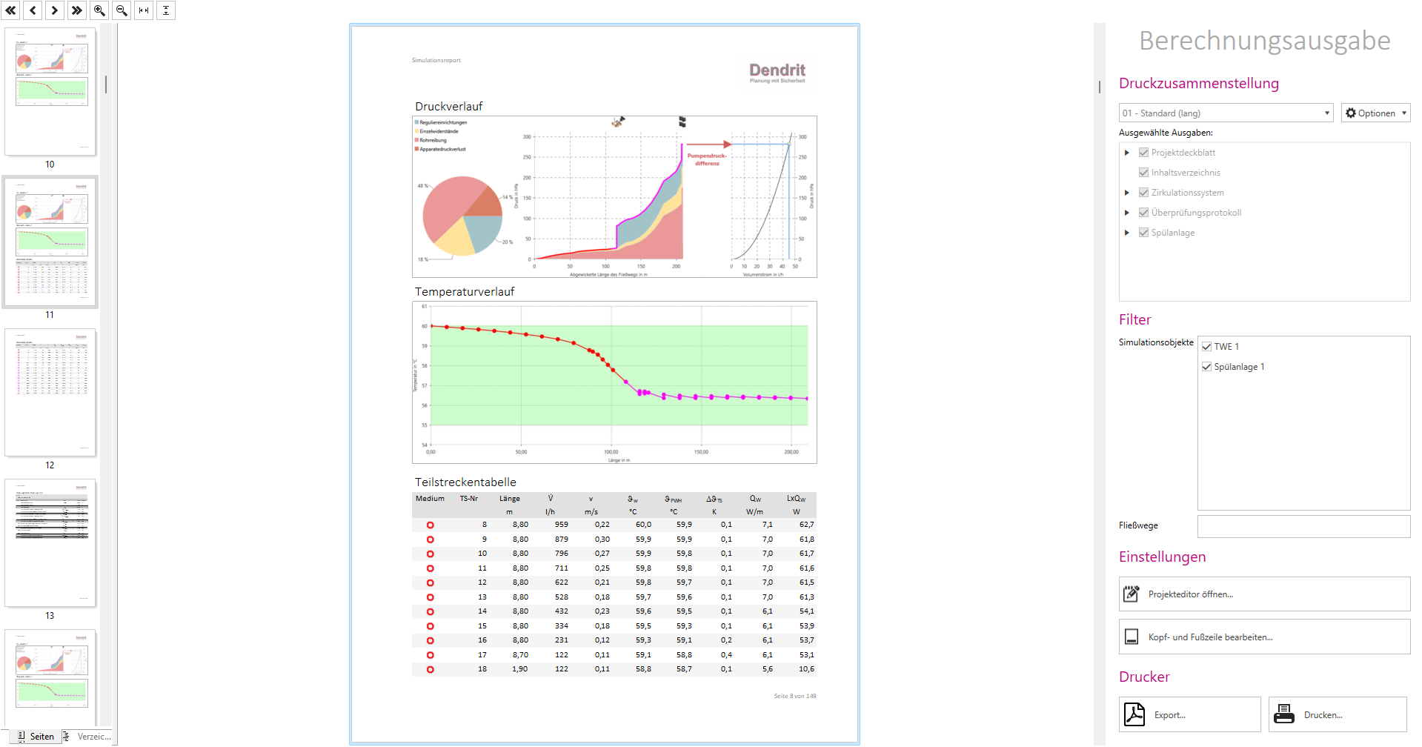The width and height of the screenshot is (1422, 747).
Task: Expand the Zirkulationssystem tree node
Action: tap(1127, 193)
